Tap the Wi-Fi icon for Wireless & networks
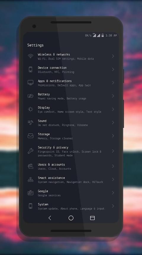The width and height of the screenshot is (142, 255). pyautogui.click(x=30, y=56)
